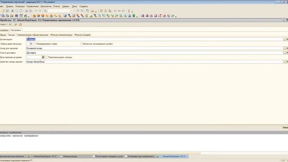Open the calendar picker for order date
Viewport: 288px width, 162px height.
43,57
